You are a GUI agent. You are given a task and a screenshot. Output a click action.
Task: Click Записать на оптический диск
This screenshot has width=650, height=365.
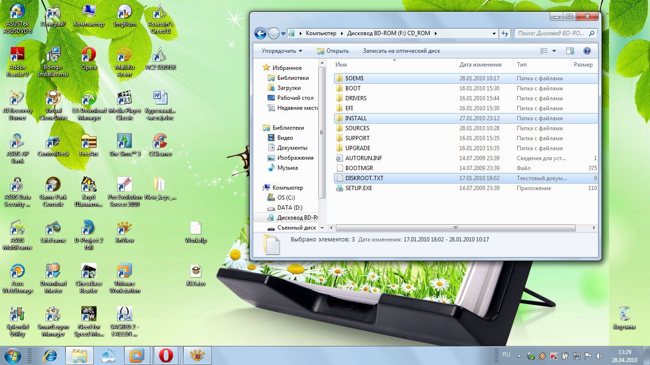401,51
